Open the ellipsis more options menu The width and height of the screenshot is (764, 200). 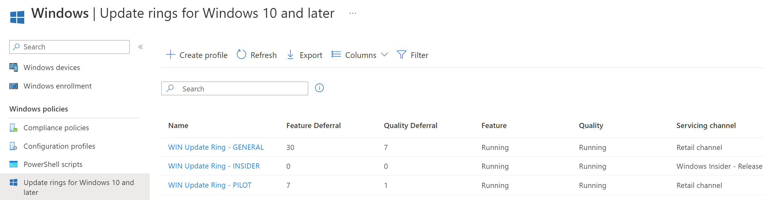353,13
